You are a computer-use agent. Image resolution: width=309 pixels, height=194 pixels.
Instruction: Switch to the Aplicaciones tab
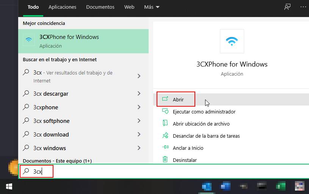click(62, 7)
